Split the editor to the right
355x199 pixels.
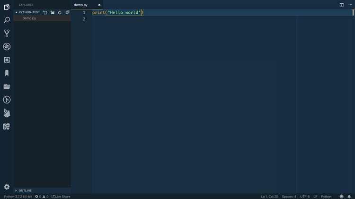point(341,5)
